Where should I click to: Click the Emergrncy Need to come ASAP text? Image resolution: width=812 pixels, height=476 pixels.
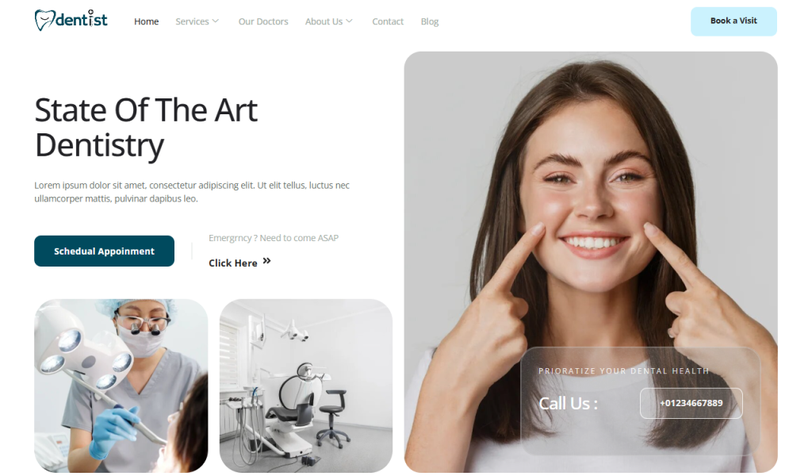pos(274,238)
